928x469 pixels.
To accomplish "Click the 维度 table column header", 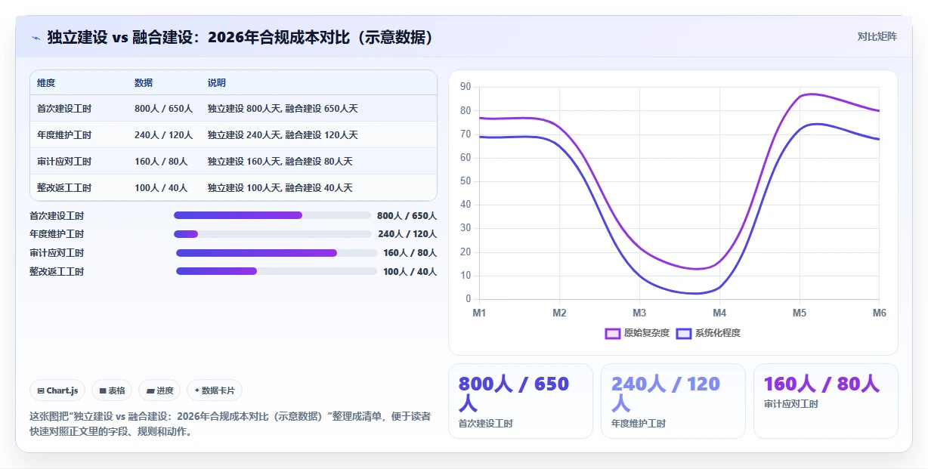I will pyautogui.click(x=46, y=83).
